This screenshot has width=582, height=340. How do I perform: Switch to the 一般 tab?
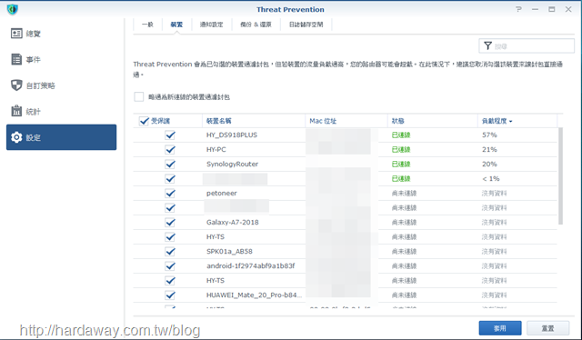[147, 25]
